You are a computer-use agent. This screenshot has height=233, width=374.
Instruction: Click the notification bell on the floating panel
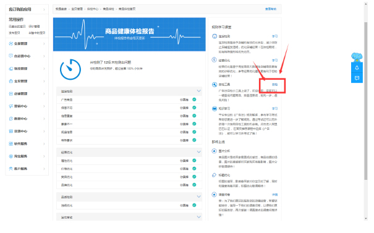tap(357, 68)
